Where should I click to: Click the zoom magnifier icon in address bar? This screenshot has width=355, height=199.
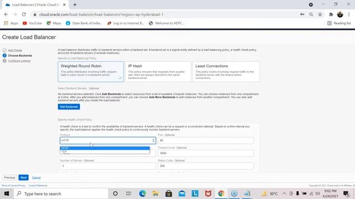pyautogui.click(x=311, y=14)
